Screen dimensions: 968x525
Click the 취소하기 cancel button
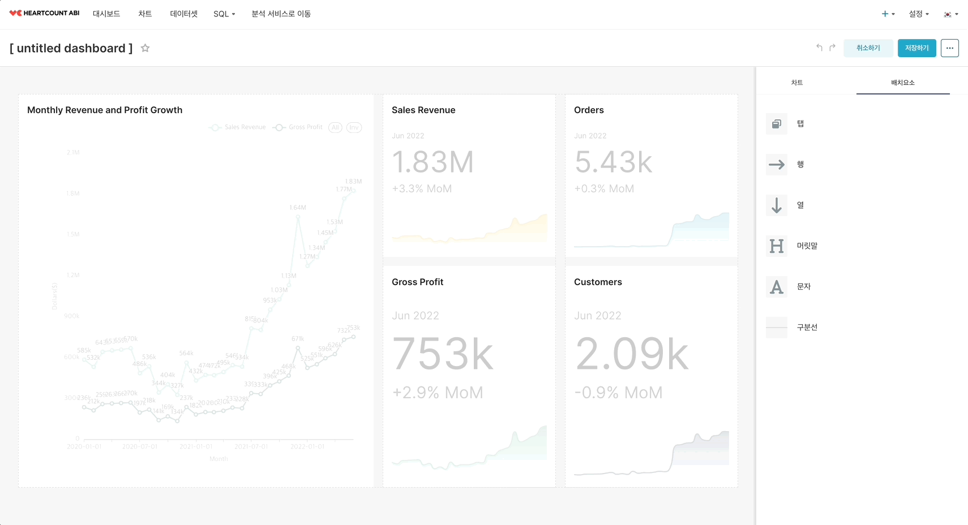coord(868,48)
